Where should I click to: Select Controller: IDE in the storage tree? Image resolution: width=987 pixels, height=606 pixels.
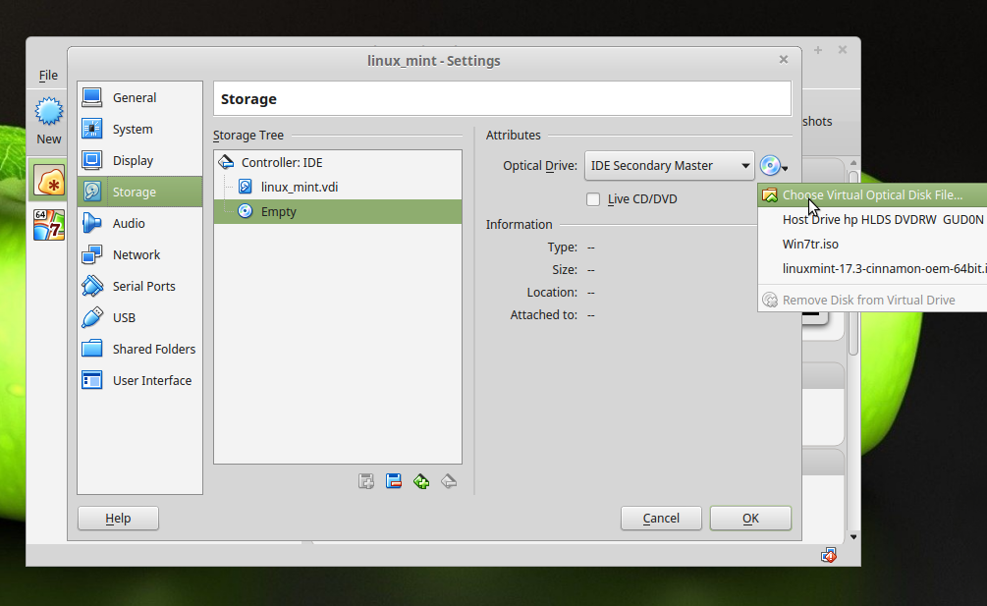pyautogui.click(x=338, y=162)
